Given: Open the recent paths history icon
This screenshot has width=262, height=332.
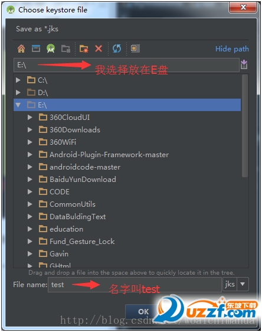Looking at the screenshot, I should pyautogui.click(x=244, y=64).
